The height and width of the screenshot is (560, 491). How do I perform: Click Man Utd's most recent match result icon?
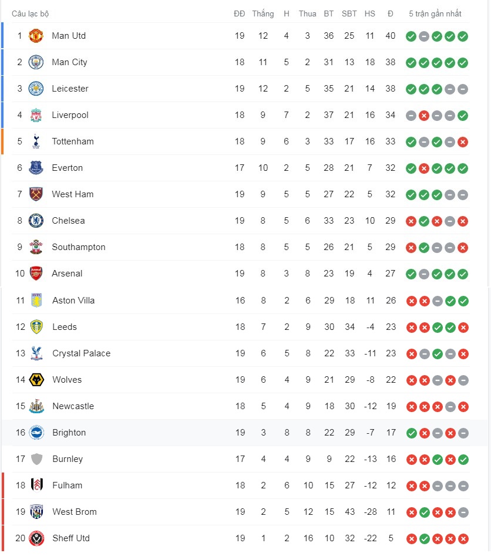(463, 36)
